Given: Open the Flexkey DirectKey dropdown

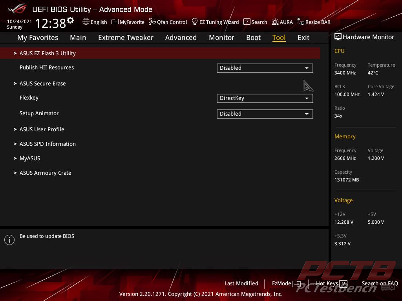Looking at the screenshot, I should tap(265, 98).
